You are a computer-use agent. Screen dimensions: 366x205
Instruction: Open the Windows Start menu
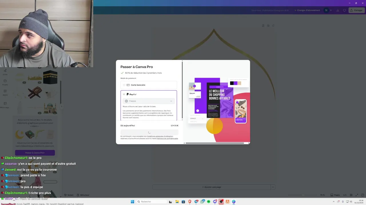132,202
